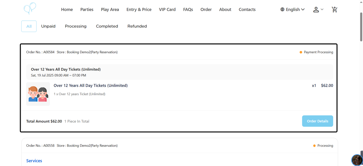Open the Parties menu item
The width and height of the screenshot is (363, 166).
pyautogui.click(x=87, y=9)
